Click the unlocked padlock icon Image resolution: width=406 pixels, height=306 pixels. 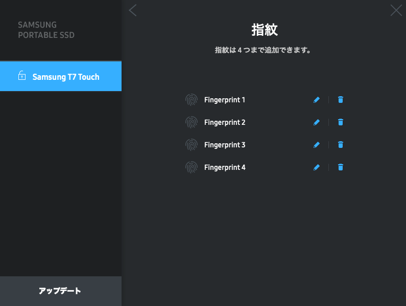tap(22, 76)
